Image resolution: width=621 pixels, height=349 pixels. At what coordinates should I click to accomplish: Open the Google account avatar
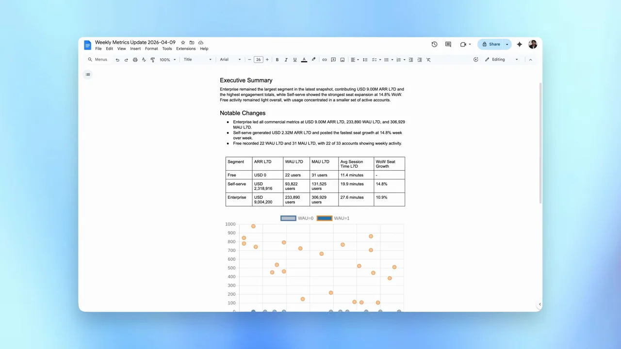(x=533, y=44)
